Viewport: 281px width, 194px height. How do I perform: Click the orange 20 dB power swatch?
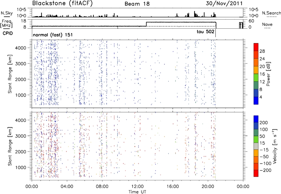[x=256, y=62]
